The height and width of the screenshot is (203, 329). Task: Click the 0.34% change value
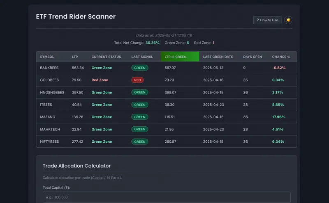tap(278, 80)
